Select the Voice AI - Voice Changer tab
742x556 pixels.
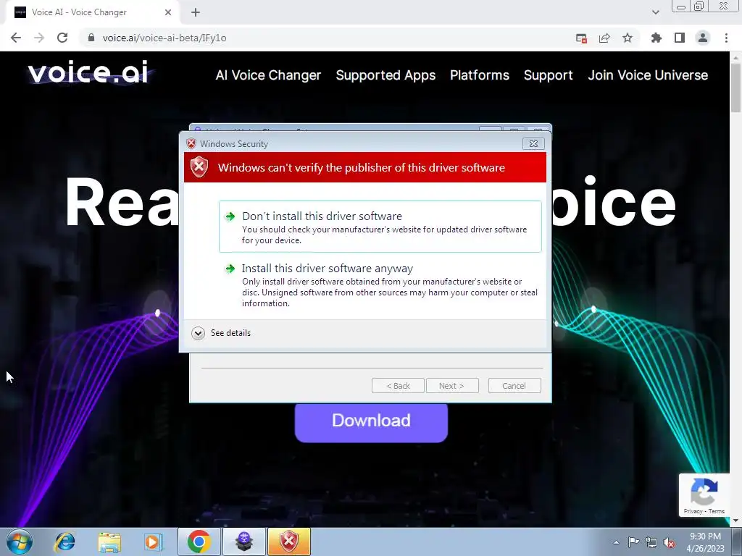point(92,12)
